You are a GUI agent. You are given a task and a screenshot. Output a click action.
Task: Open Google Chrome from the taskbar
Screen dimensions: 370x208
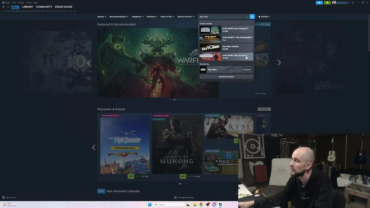201,205
